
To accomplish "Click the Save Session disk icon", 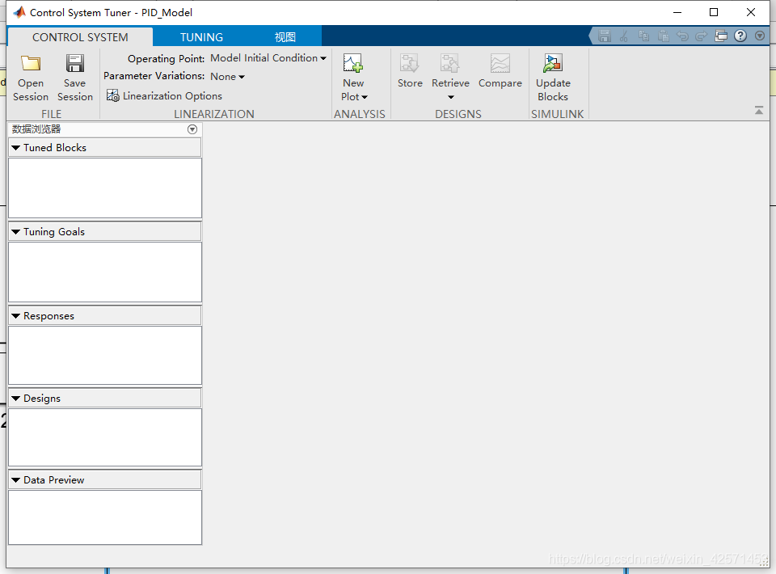I will [x=74, y=63].
